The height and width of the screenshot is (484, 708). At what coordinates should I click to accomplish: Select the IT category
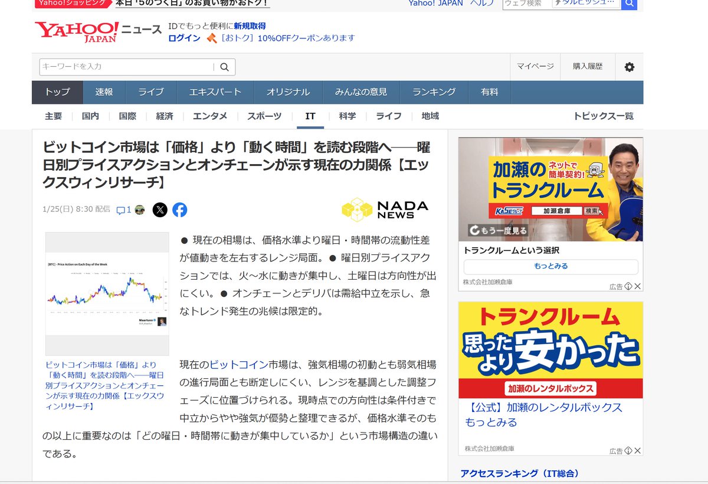coord(310,116)
